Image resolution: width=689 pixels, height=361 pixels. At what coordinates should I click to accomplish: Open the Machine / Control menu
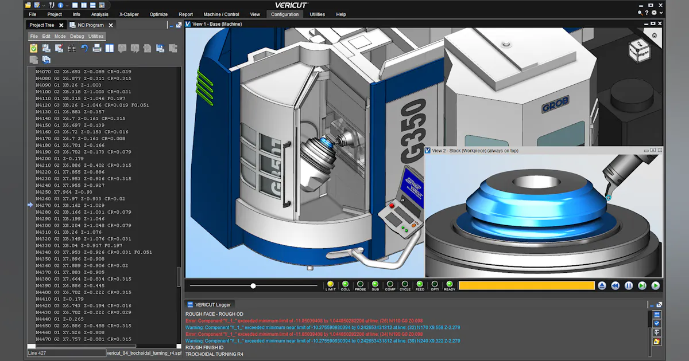pos(221,14)
